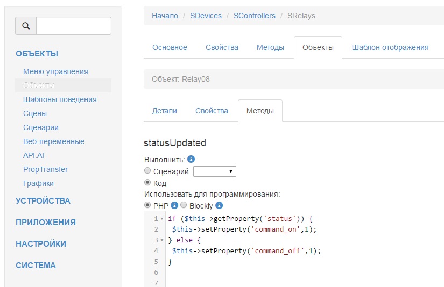The height and width of the screenshot is (287, 444).
Task: Open the Сценарий dropdown list
Action: (x=214, y=171)
